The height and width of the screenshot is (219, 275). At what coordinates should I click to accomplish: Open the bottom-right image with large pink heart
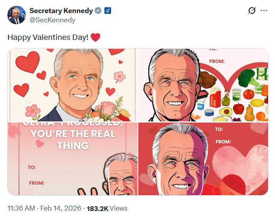coord(203,159)
